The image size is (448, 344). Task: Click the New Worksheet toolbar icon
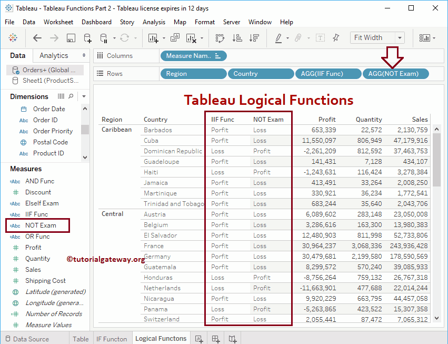[x=153, y=38]
